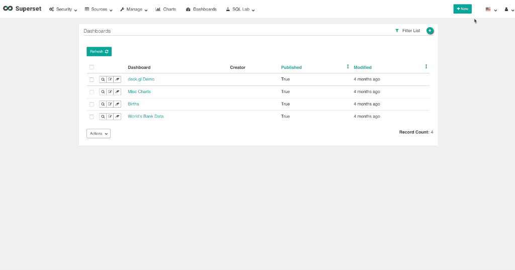Show details for deck.gl Demo dashboard
This screenshot has height=270, width=515.
click(103, 79)
